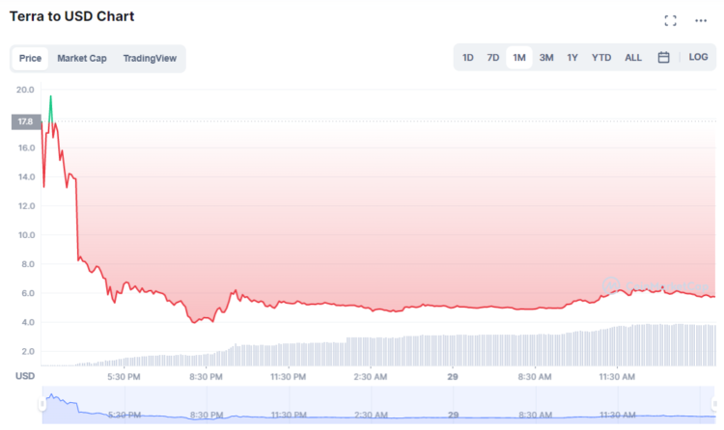The width and height of the screenshot is (724, 430).
Task: Click the 17.8 price label on axis
Action: coord(24,121)
